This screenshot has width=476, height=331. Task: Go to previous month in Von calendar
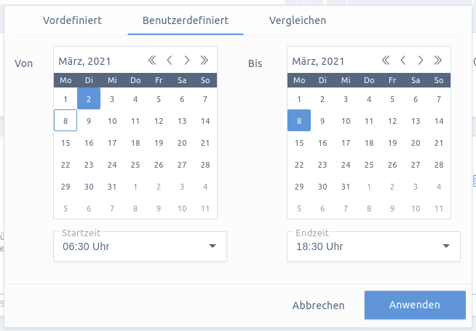[170, 61]
